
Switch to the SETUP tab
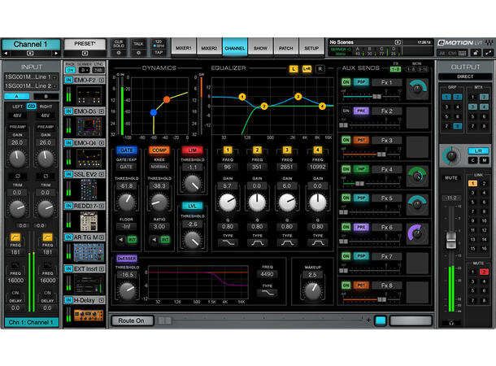coord(311,48)
